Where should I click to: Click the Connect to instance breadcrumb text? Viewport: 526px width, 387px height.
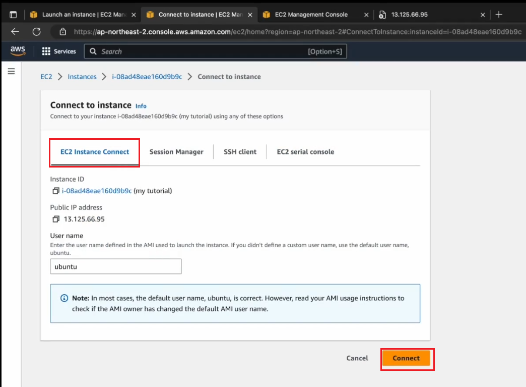(229, 77)
